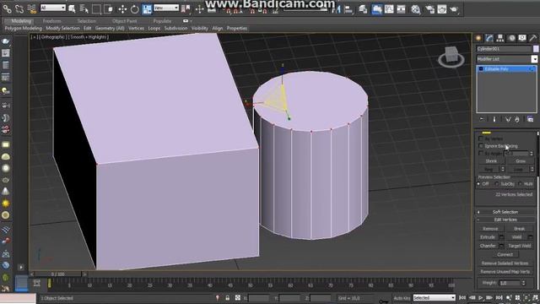Click the Selection Lock padlock icon
Viewport: 540px width, 304px height.
coord(228,298)
